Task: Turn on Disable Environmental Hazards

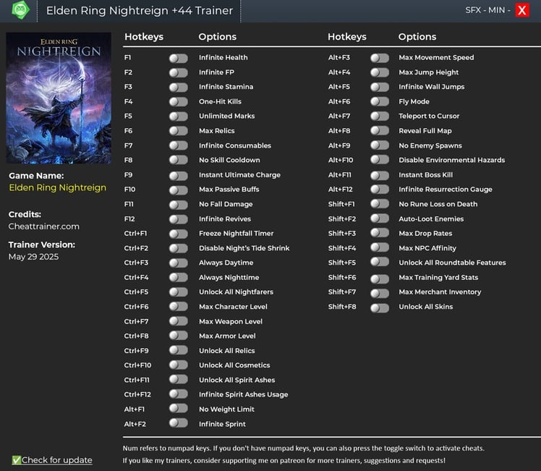Action: pos(380,160)
